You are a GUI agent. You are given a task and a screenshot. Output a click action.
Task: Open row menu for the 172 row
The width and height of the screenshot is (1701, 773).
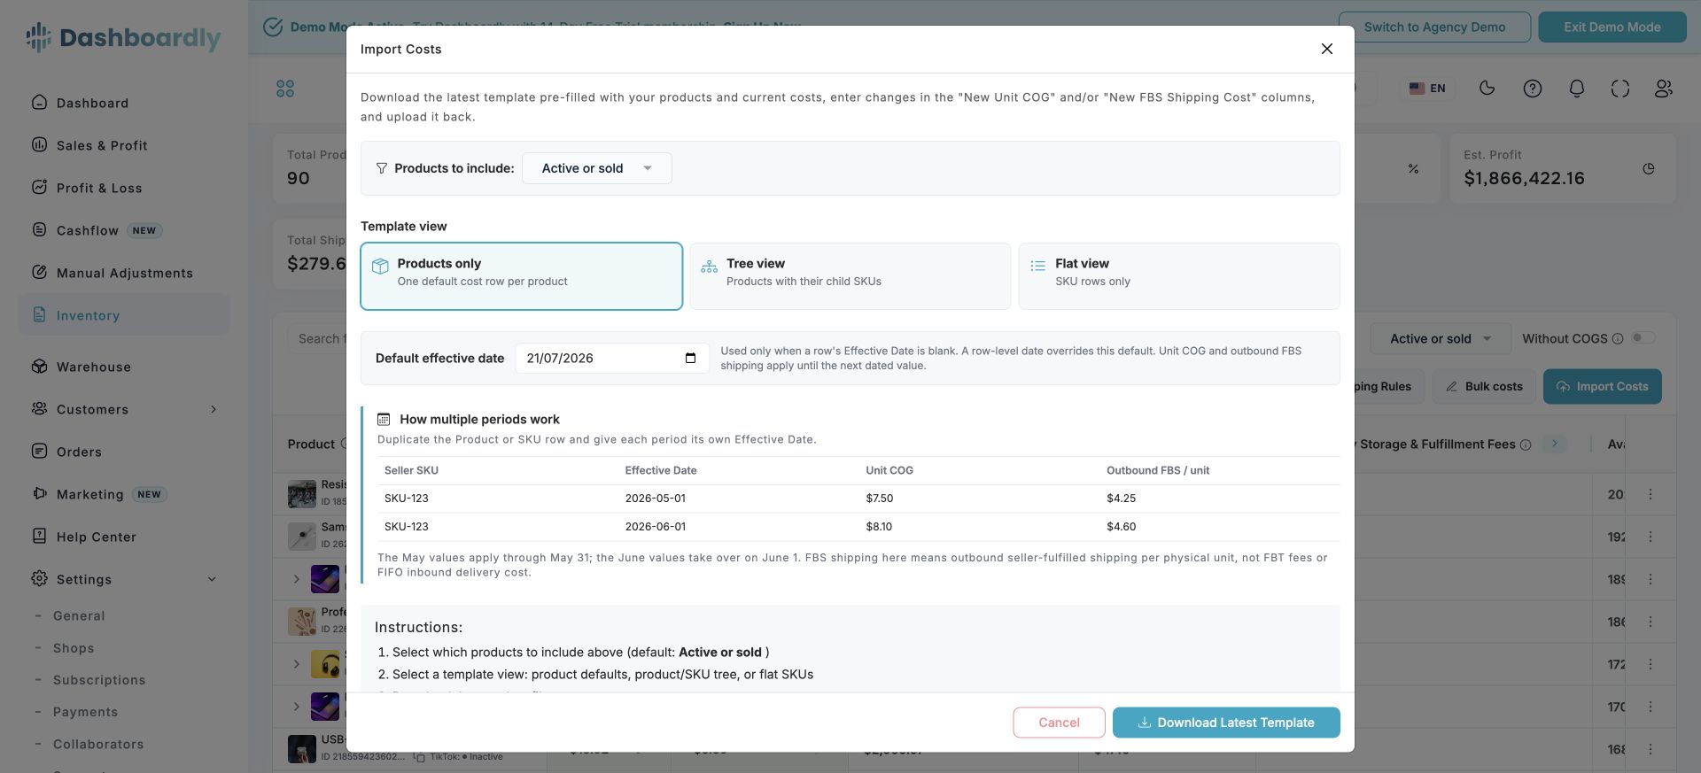[x=1650, y=664]
